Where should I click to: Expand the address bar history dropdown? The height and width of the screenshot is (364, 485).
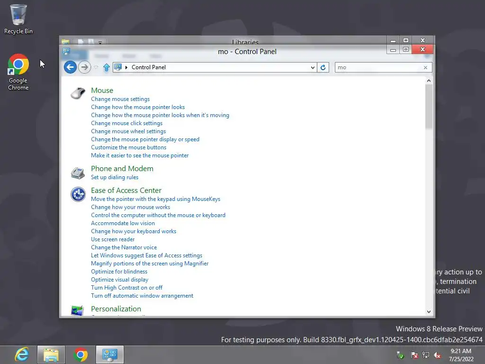tap(313, 67)
